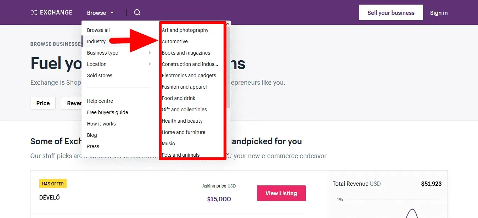Expand the Location submenu arrow
Viewport: 478px width, 218px height.
click(x=150, y=64)
